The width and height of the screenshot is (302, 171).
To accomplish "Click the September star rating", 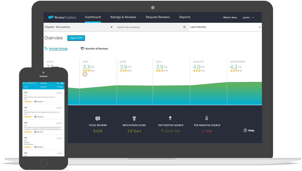I will (x=236, y=71).
